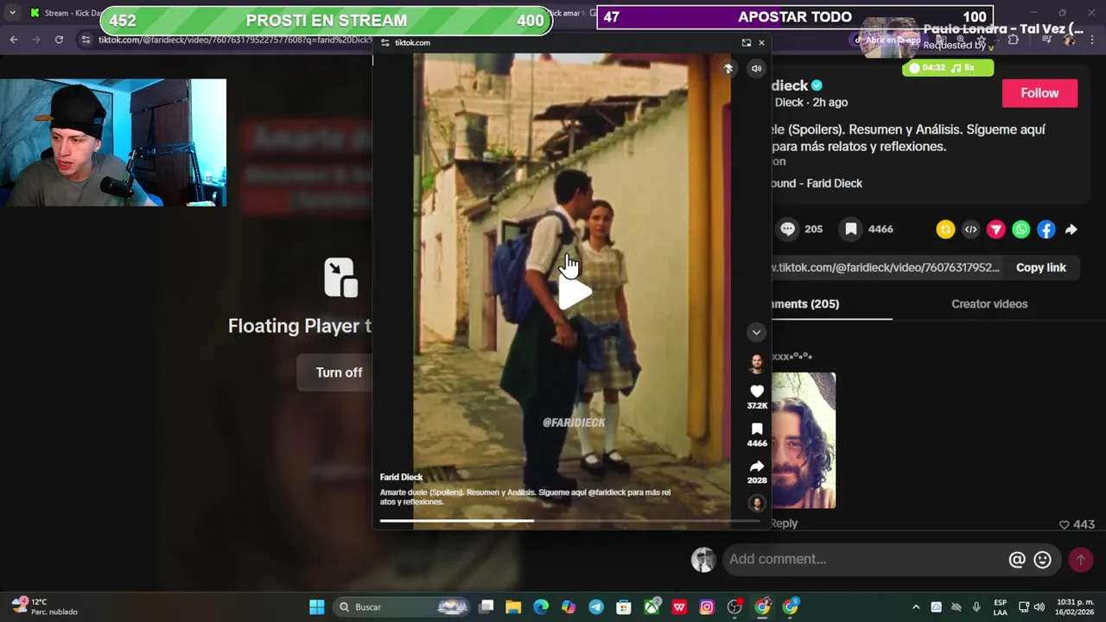Post comment with the red arrow button
Image resolution: width=1106 pixels, height=622 pixels.
[x=1080, y=560]
